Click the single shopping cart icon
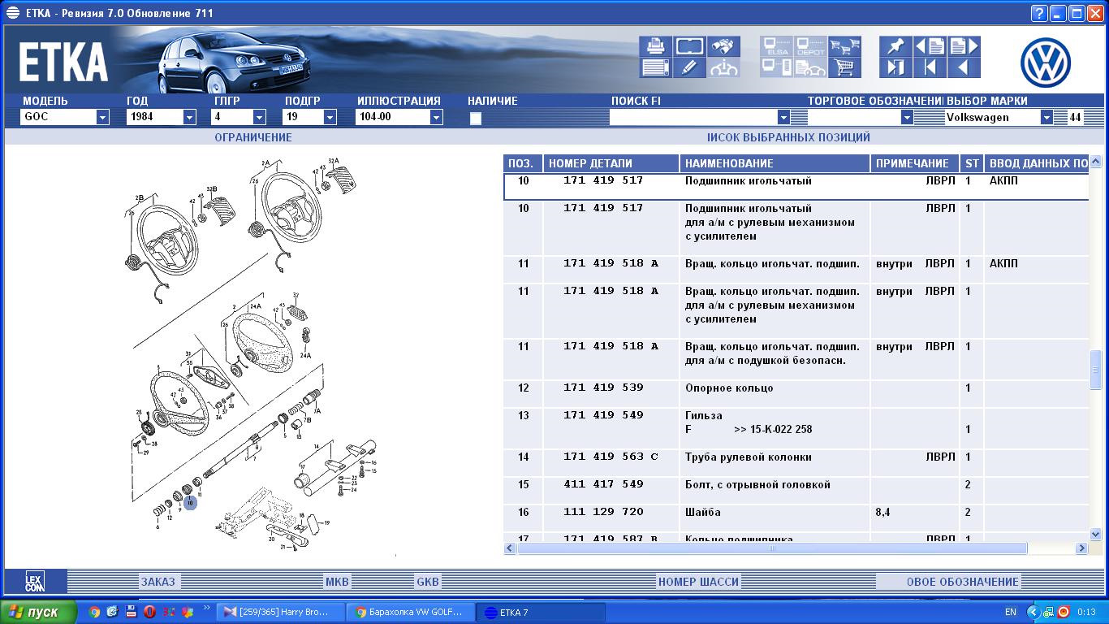Image resolution: width=1109 pixels, height=624 pixels. click(x=844, y=67)
